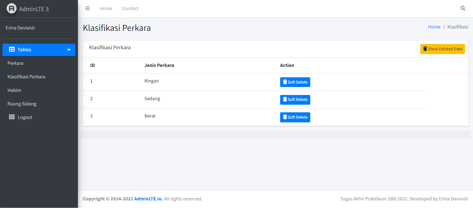Navigate to Home in the top navbar
Screen dimensions: 473x208
click(106, 8)
